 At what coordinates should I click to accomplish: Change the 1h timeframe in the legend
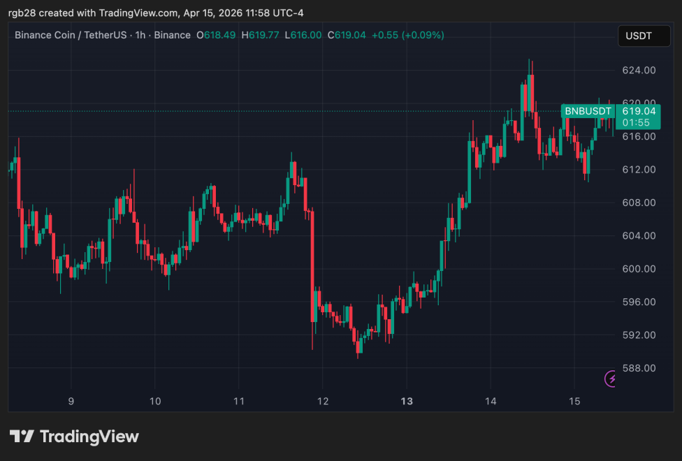click(x=140, y=35)
